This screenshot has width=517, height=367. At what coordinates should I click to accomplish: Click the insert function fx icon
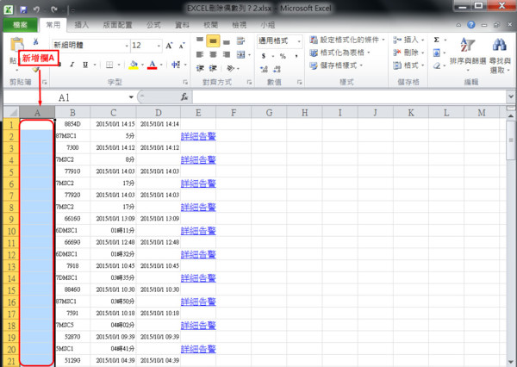coord(184,97)
